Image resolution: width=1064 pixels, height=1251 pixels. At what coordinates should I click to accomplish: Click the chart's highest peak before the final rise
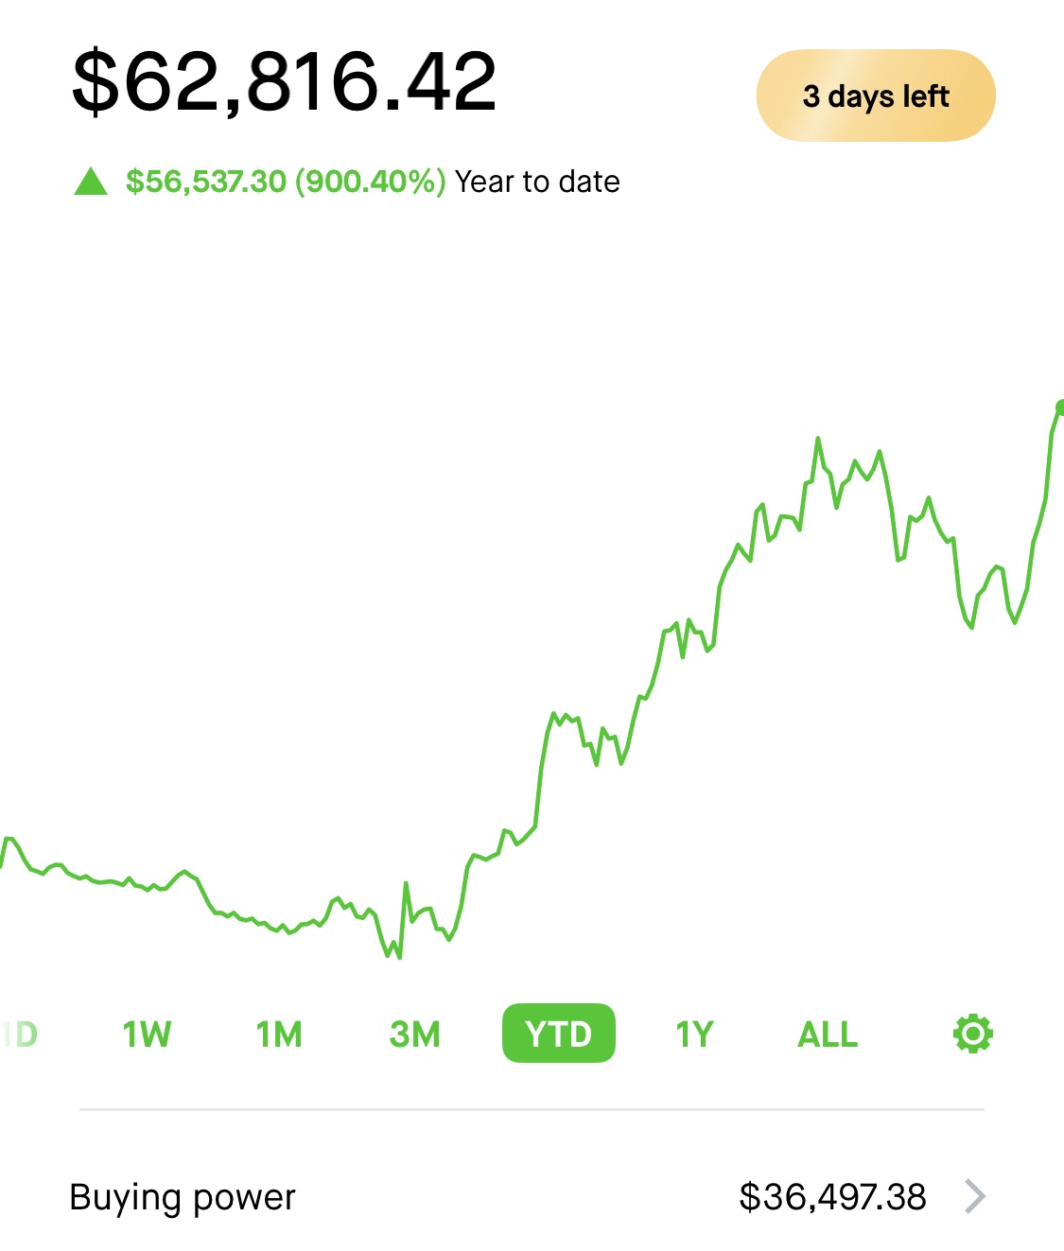click(818, 439)
